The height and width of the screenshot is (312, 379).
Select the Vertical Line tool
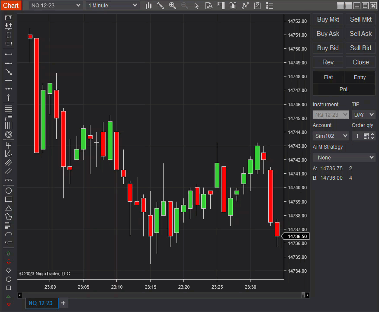pos(9,98)
